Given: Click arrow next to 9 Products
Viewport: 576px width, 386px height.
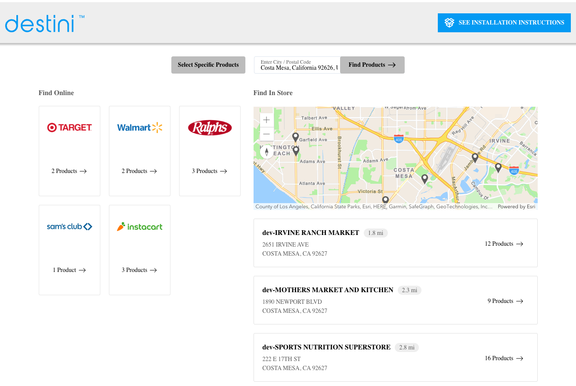Looking at the screenshot, I should point(520,301).
